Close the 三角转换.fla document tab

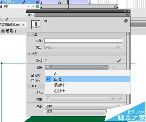(23, 25)
